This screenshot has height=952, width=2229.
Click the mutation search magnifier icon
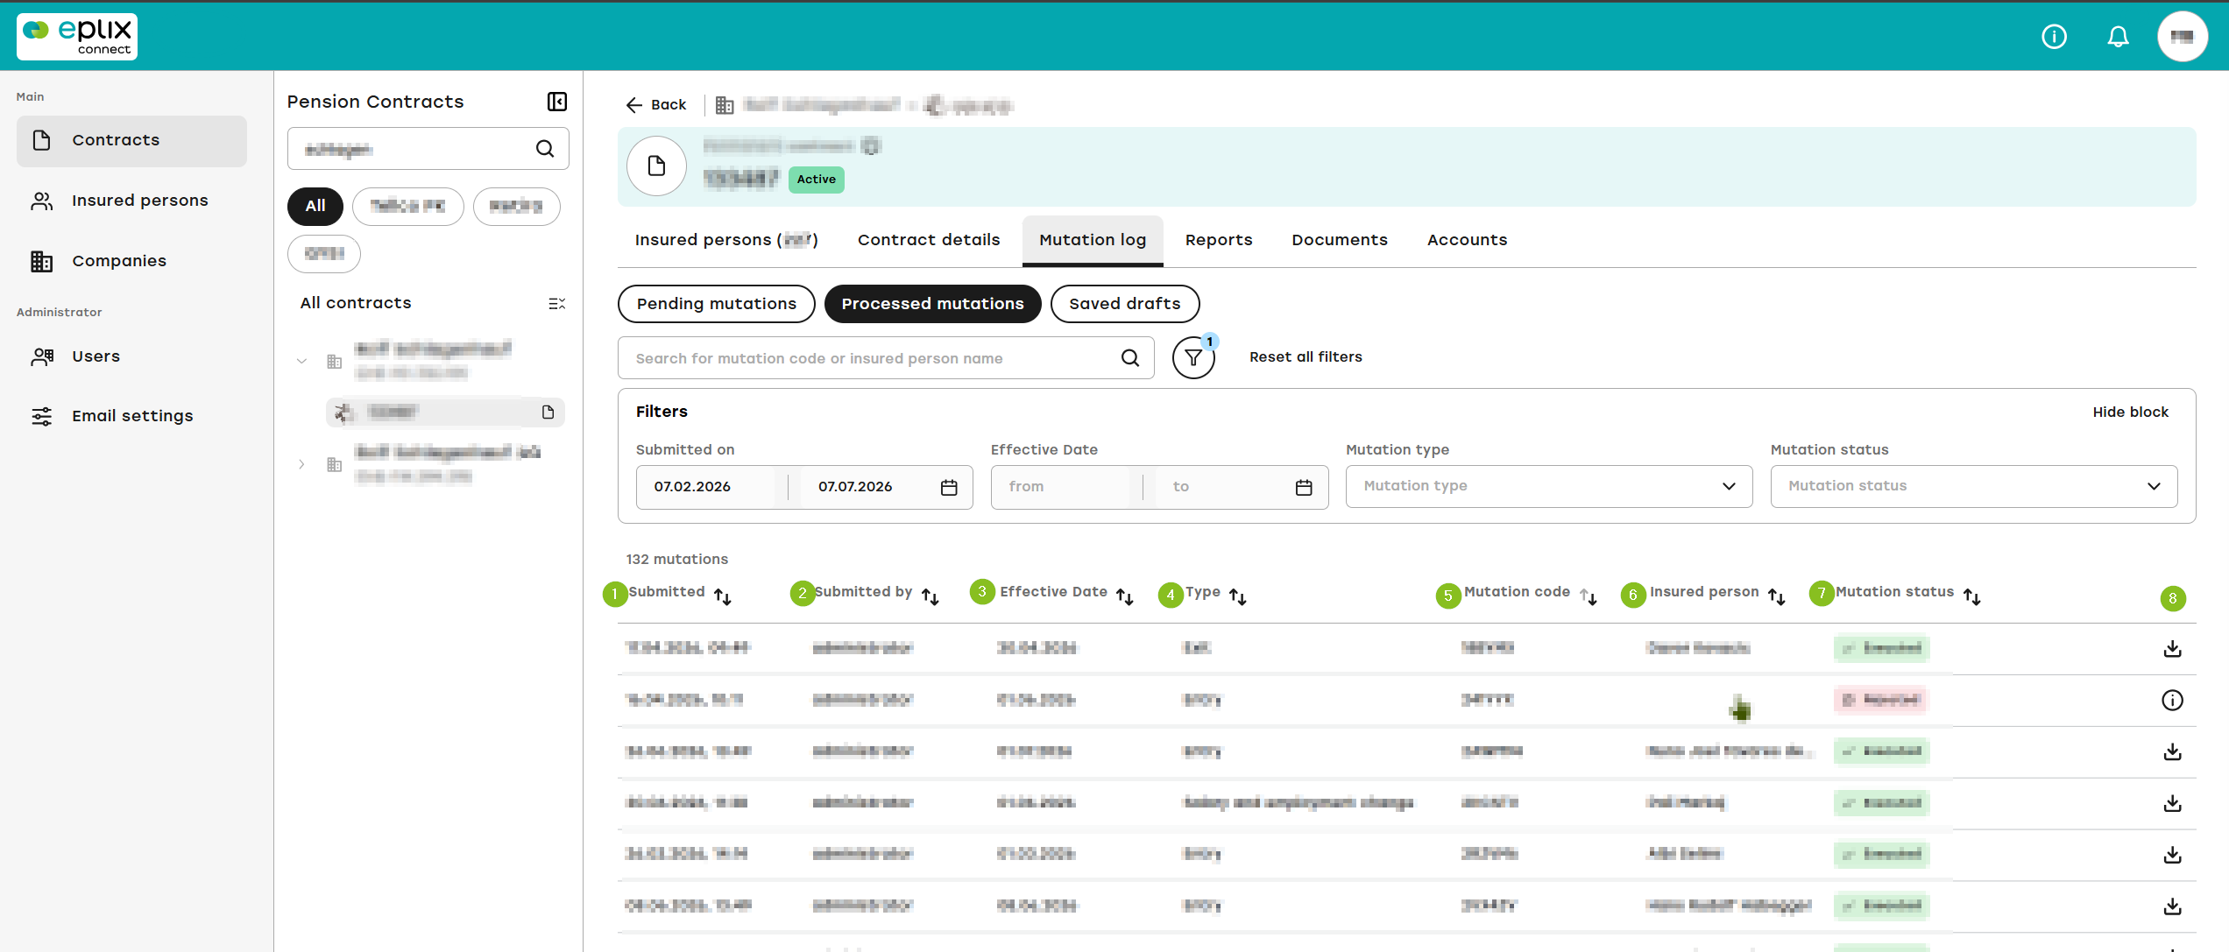coord(1130,358)
